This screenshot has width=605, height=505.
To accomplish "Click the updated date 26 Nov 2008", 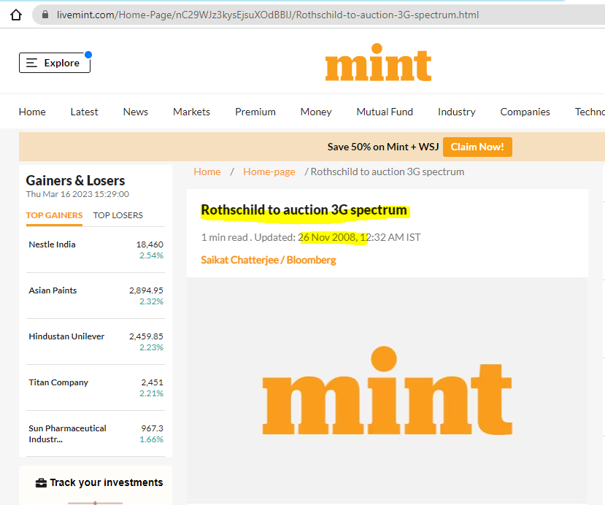I will pos(327,237).
